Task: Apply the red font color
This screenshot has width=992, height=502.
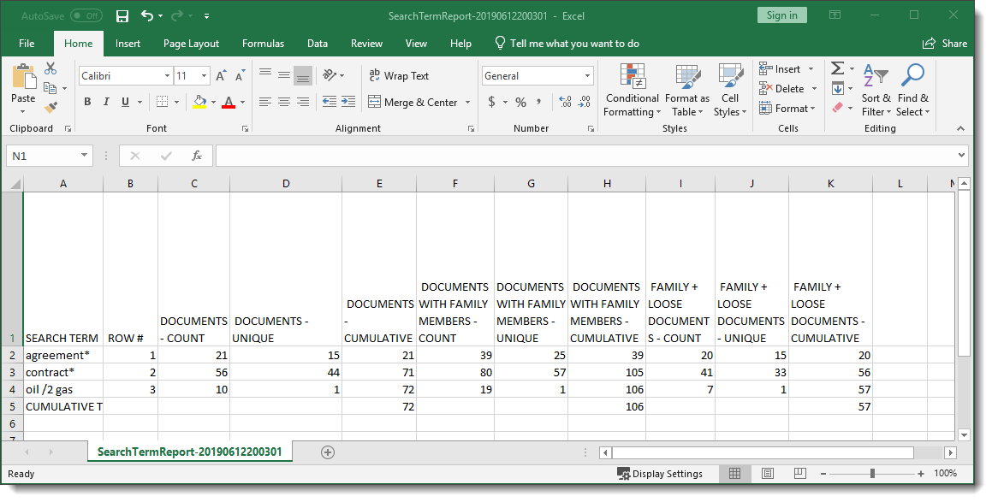Action: pos(229,102)
